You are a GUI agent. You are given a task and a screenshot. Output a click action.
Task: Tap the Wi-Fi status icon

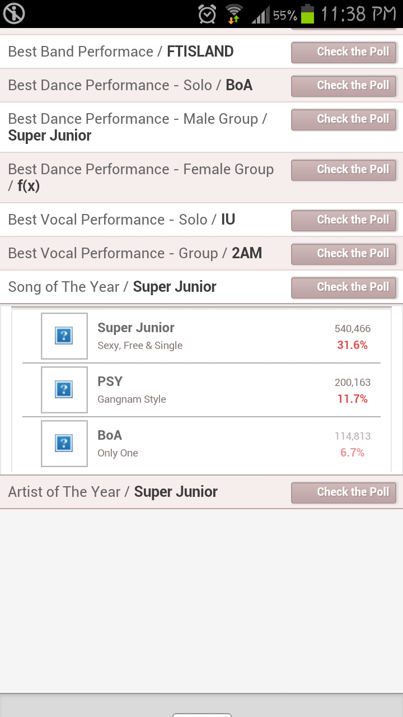point(234,14)
